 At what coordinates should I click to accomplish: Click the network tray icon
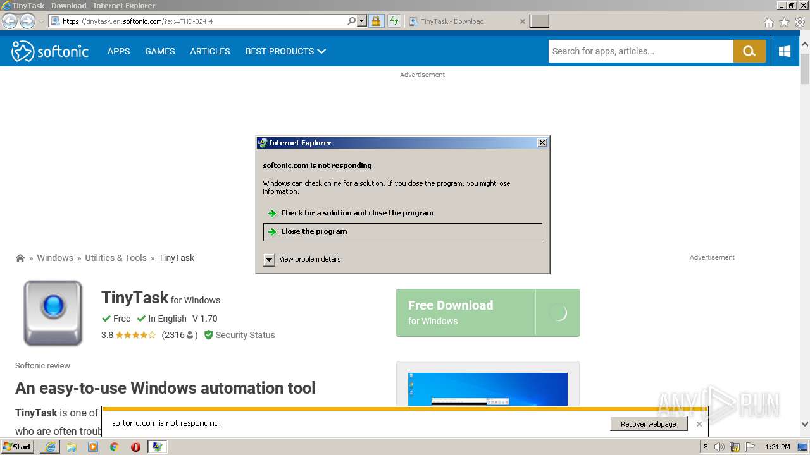(x=735, y=447)
